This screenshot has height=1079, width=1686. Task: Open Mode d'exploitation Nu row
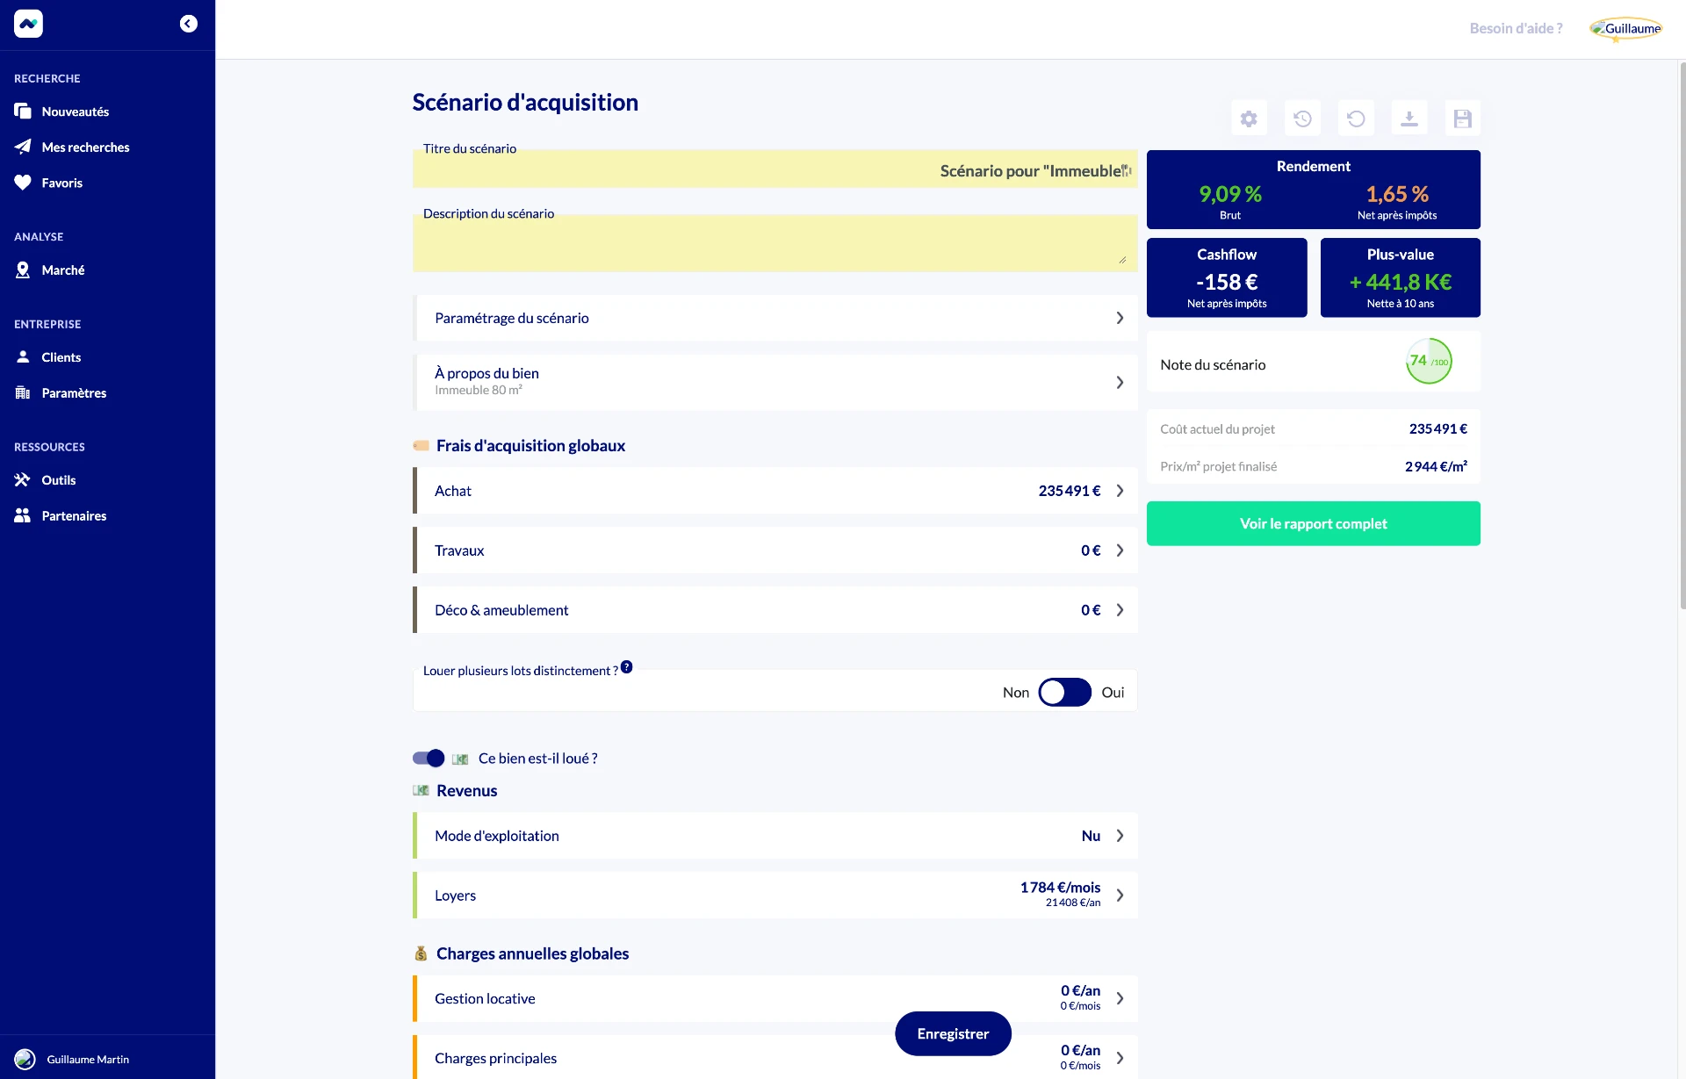(x=775, y=836)
